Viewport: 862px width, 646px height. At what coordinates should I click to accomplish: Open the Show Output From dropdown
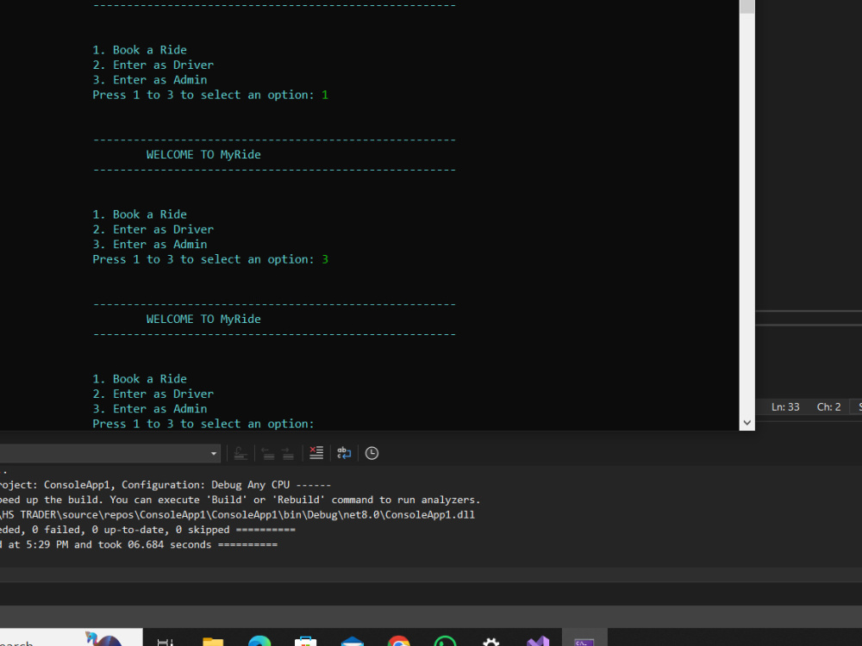click(212, 452)
